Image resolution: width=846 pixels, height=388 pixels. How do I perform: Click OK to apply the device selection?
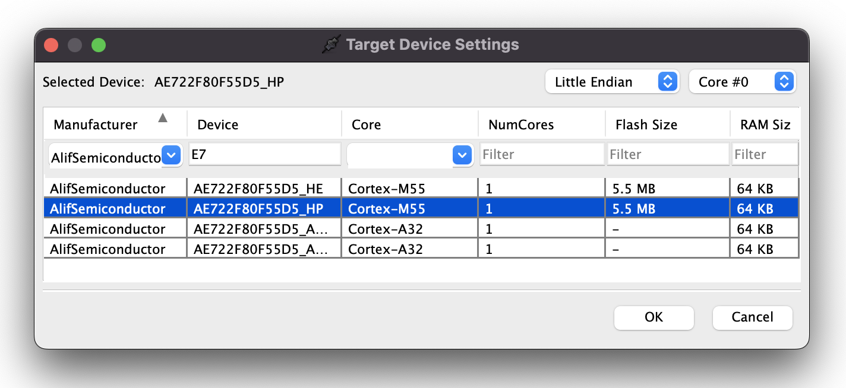click(x=654, y=317)
